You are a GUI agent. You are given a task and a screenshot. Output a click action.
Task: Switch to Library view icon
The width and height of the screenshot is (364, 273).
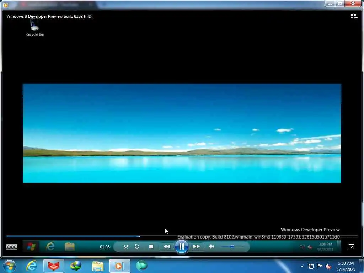coord(354,16)
